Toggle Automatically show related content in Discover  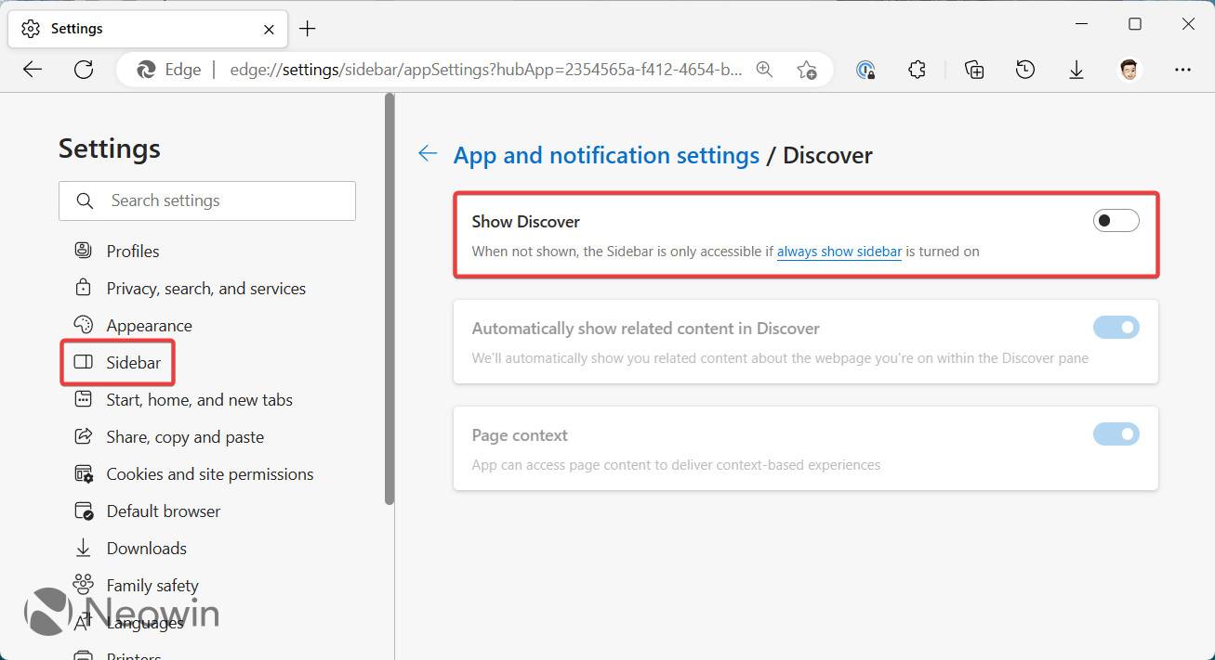[1116, 327]
